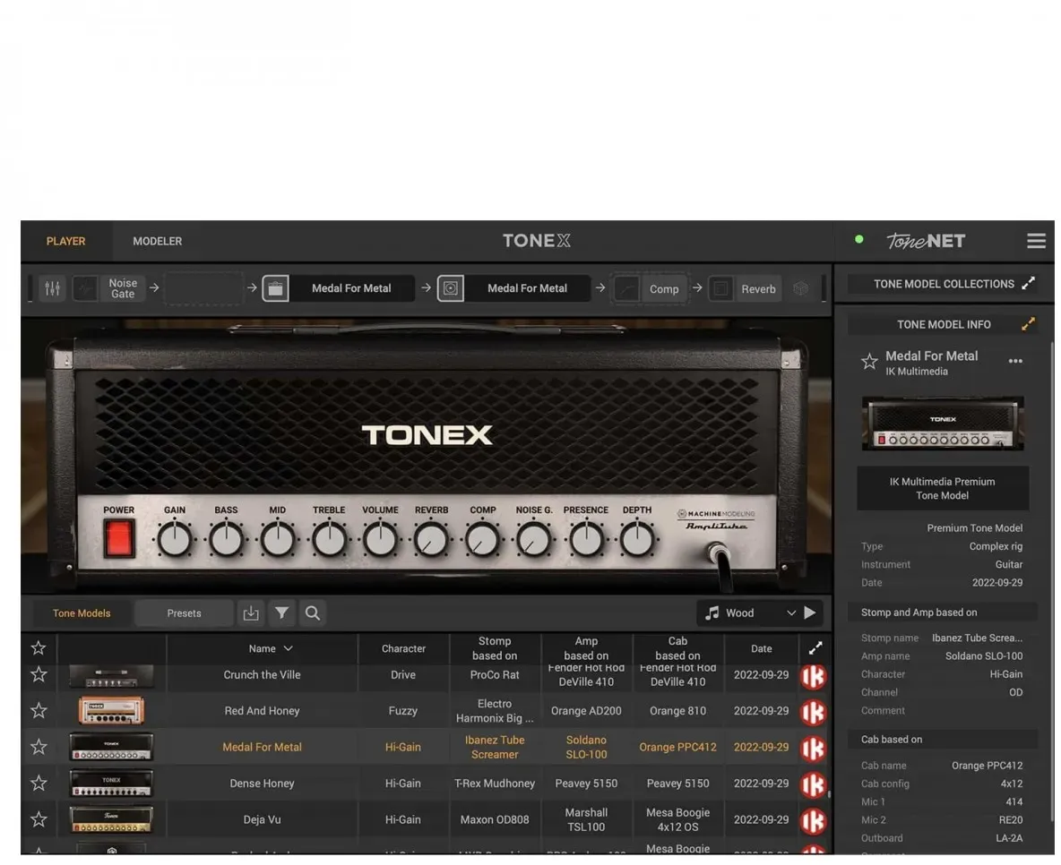This screenshot has height=865, width=1061.
Task: Click the Reverb square icon
Action: pos(721,289)
